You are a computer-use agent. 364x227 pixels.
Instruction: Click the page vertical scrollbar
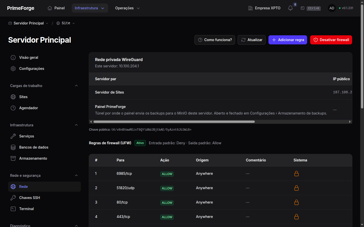[x=362, y=56]
